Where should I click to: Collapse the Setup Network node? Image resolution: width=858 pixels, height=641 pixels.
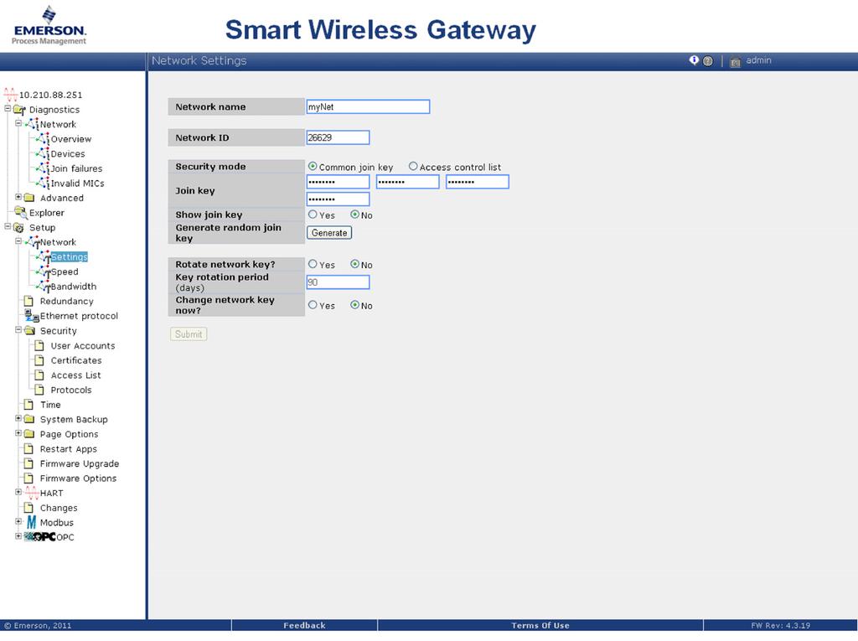point(18,240)
